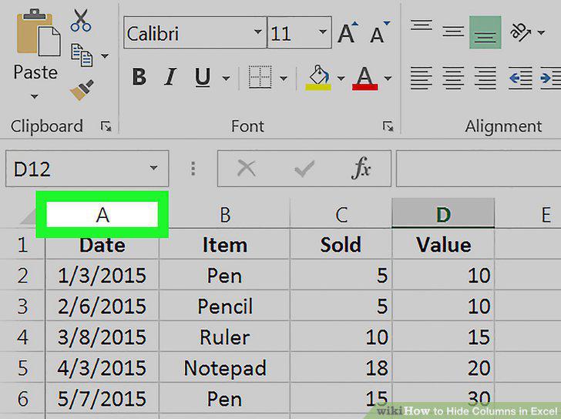Screen dimensions: 561x419
Task: Click inside the formula bar field
Action: coord(479,169)
